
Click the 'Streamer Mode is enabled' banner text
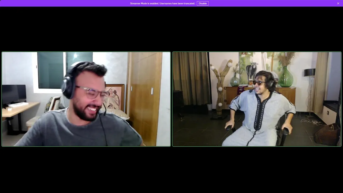coord(162,3)
